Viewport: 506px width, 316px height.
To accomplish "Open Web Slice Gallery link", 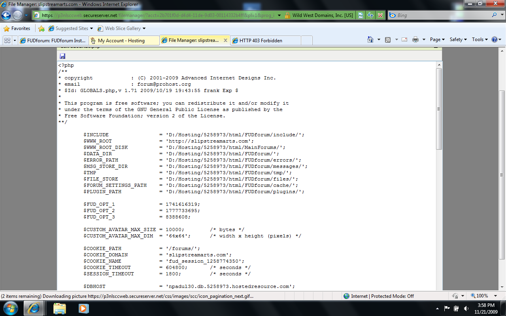I will click(x=121, y=28).
